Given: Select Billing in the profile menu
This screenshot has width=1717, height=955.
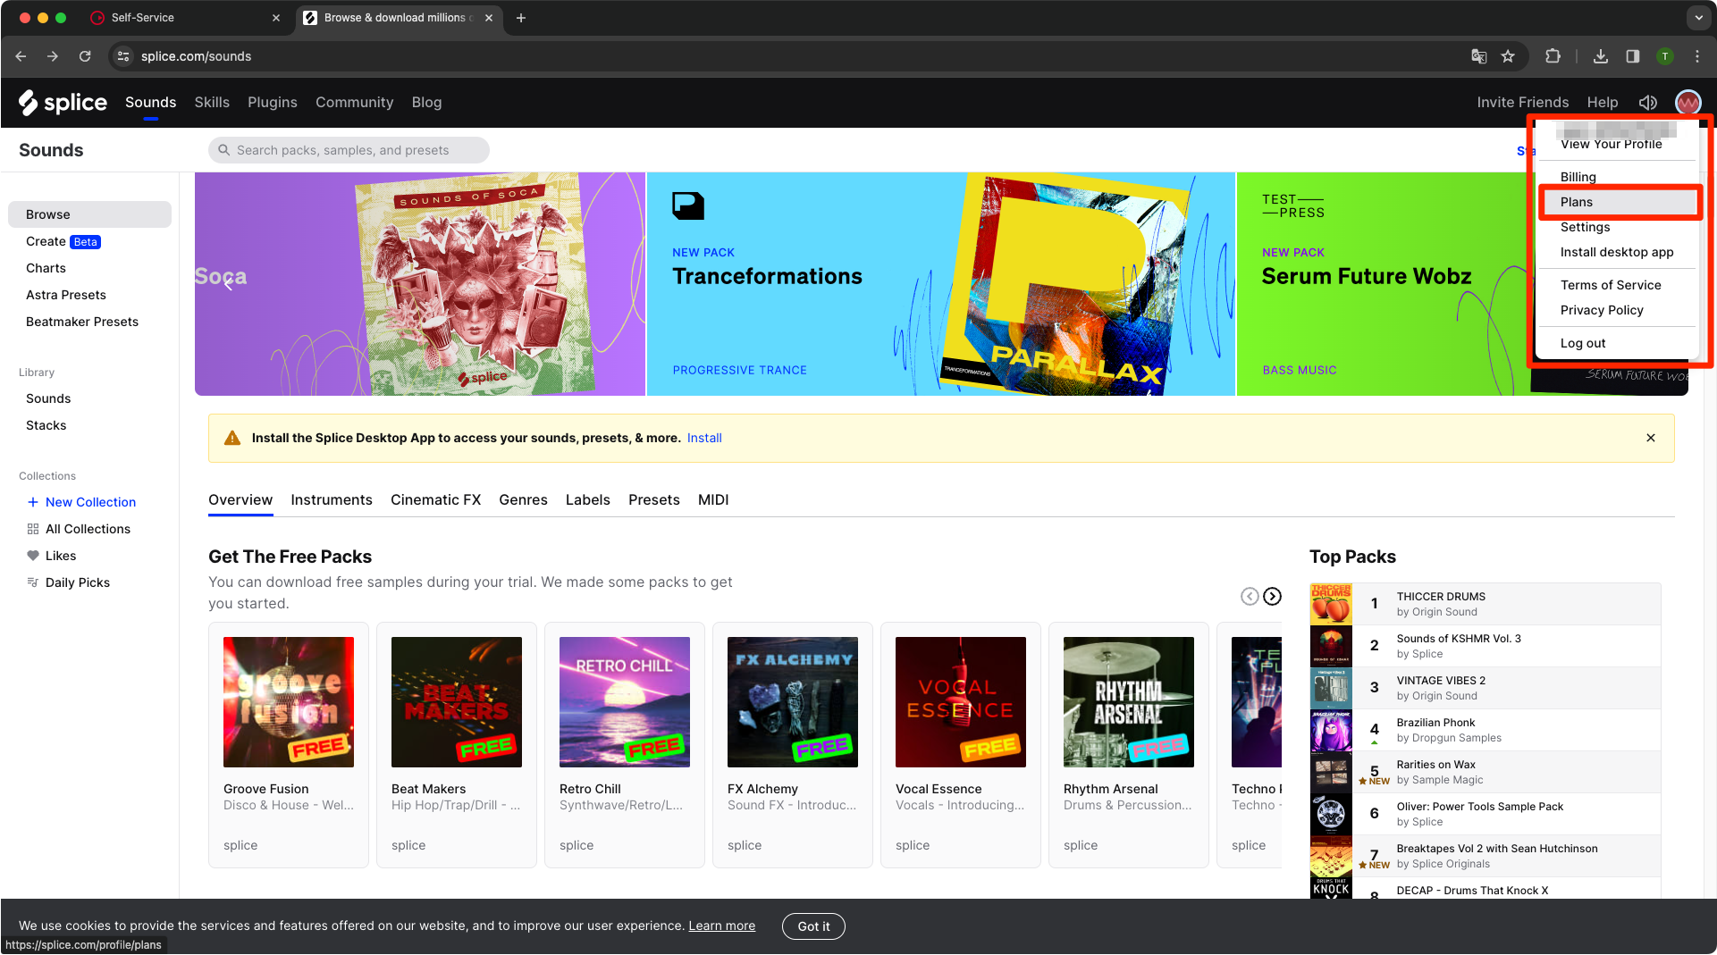Looking at the screenshot, I should (x=1578, y=177).
